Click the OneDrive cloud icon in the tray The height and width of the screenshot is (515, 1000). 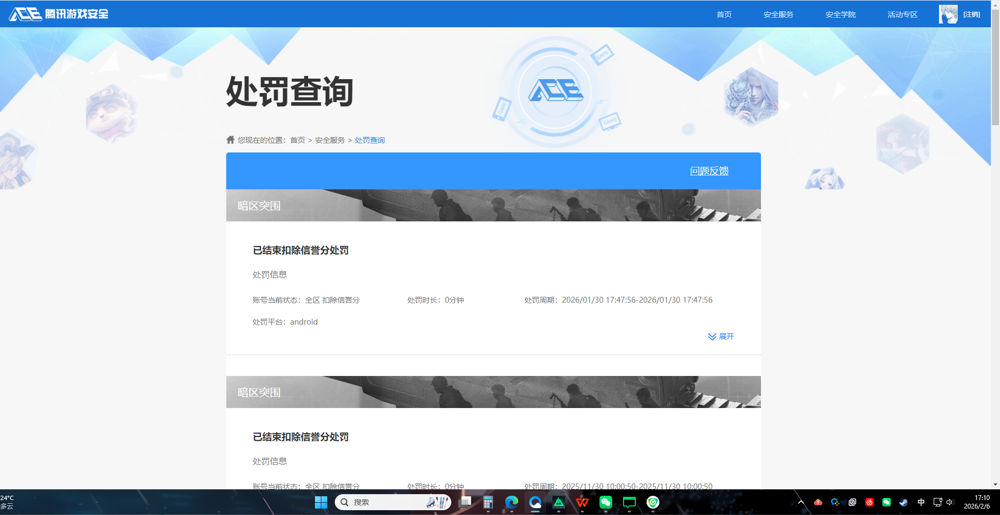[x=818, y=502]
